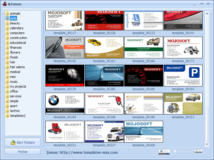Select thumbnail template_90166 cement mixer
The height and width of the screenshot is (160, 214).
[144, 48]
